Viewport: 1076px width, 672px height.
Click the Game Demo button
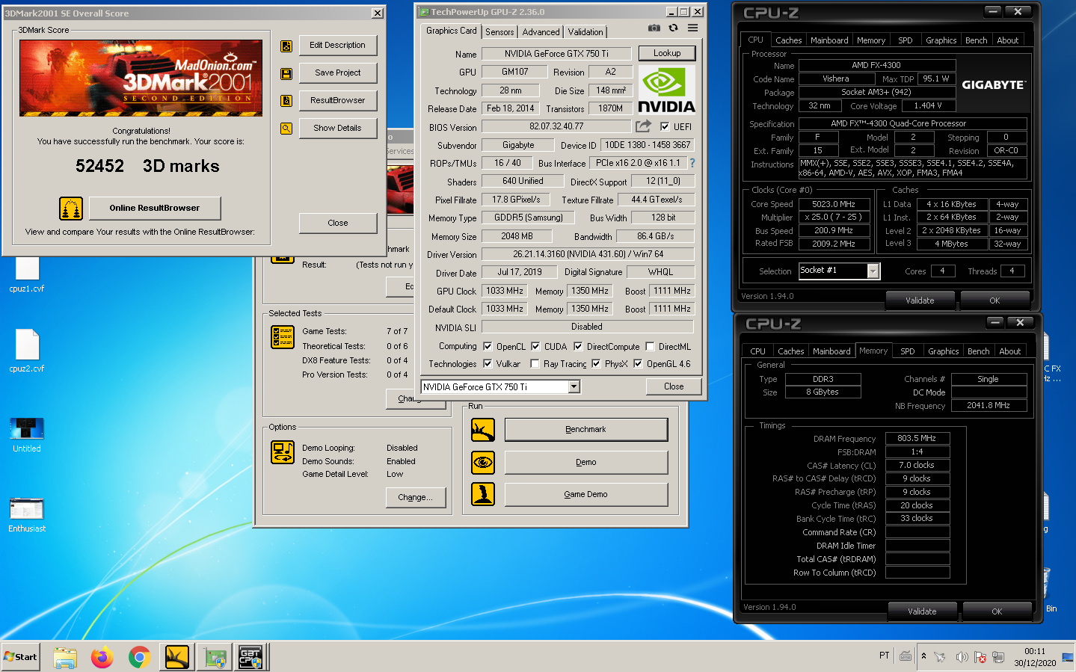(x=586, y=494)
